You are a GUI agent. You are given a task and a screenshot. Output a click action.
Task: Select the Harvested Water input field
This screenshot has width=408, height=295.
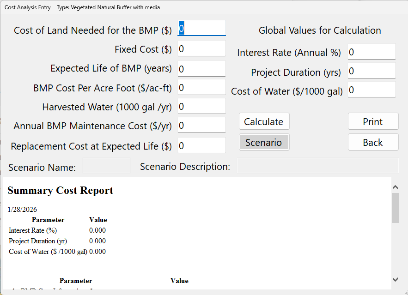pyautogui.click(x=201, y=107)
